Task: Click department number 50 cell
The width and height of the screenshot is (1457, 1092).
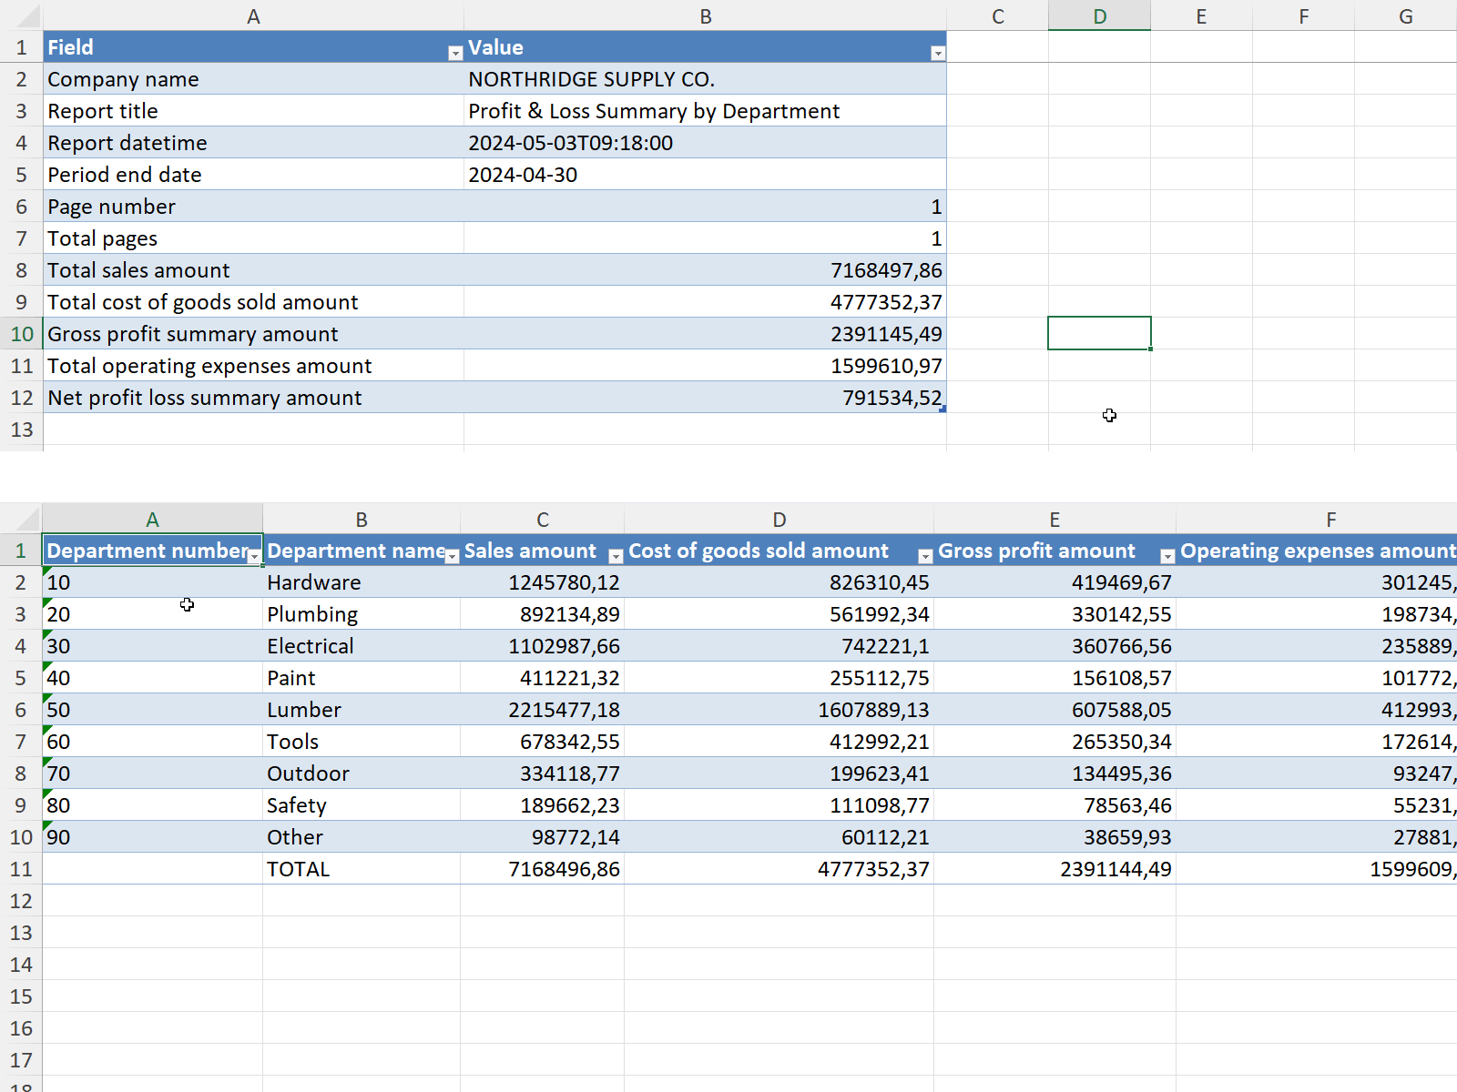Action: pos(152,710)
